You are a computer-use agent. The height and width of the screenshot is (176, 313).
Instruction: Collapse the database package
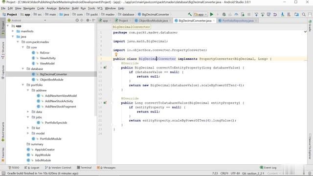pos(23,68)
